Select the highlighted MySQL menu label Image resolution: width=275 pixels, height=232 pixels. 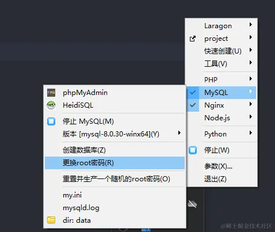216,93
